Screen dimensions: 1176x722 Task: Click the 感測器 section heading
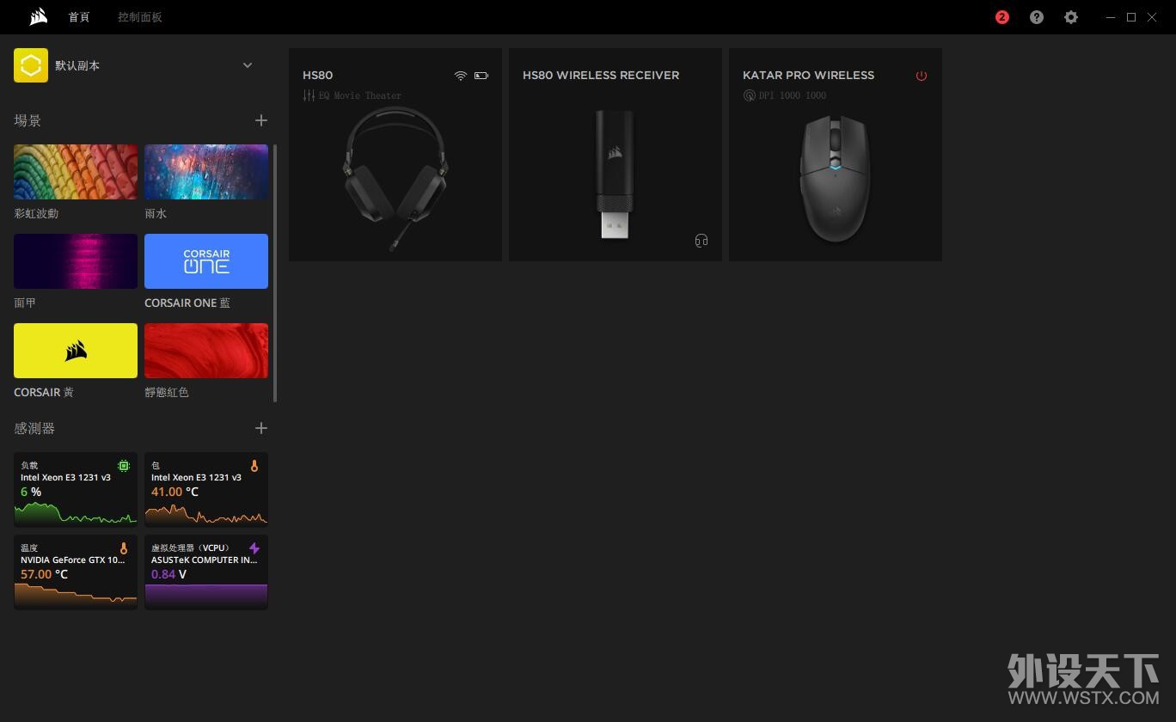(x=34, y=428)
